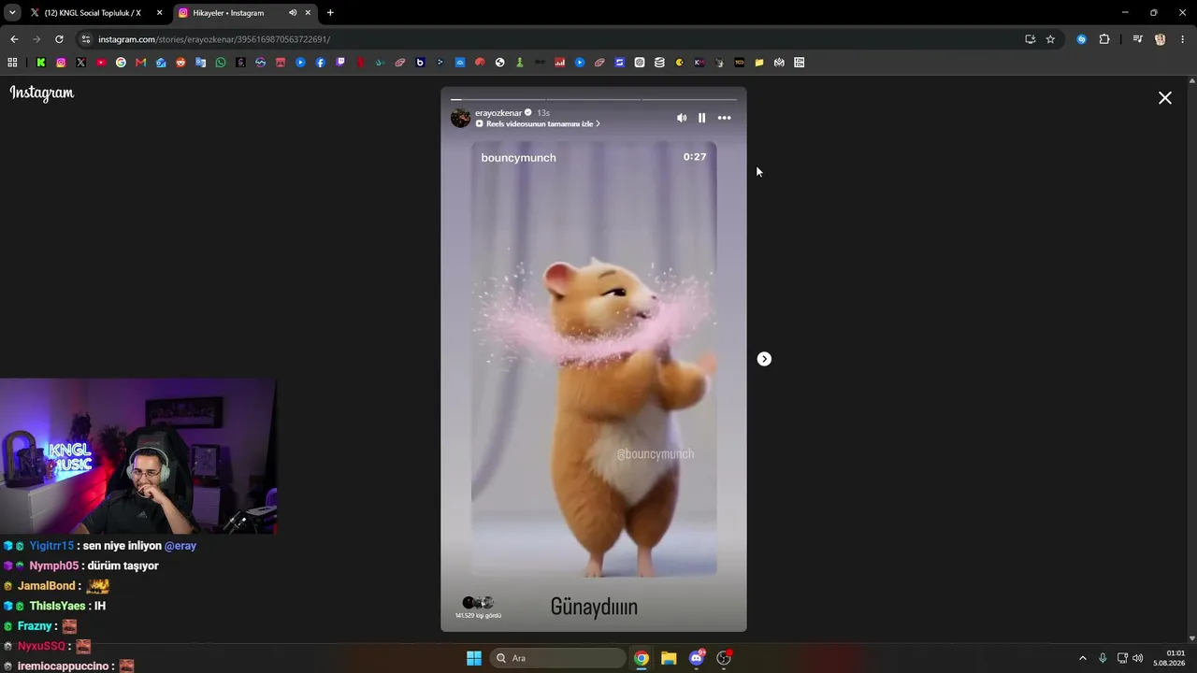Mute the Instagram tab via speaker icon
Image resolution: width=1197 pixels, height=673 pixels.
pyautogui.click(x=293, y=13)
